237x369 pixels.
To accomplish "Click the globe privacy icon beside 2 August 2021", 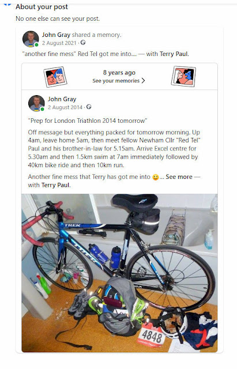I will tap(83, 43).
